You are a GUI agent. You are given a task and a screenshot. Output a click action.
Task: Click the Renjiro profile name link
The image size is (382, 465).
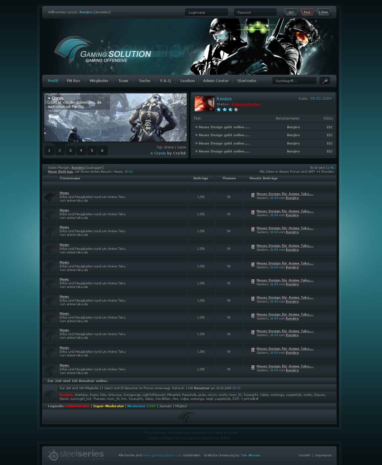(x=224, y=98)
